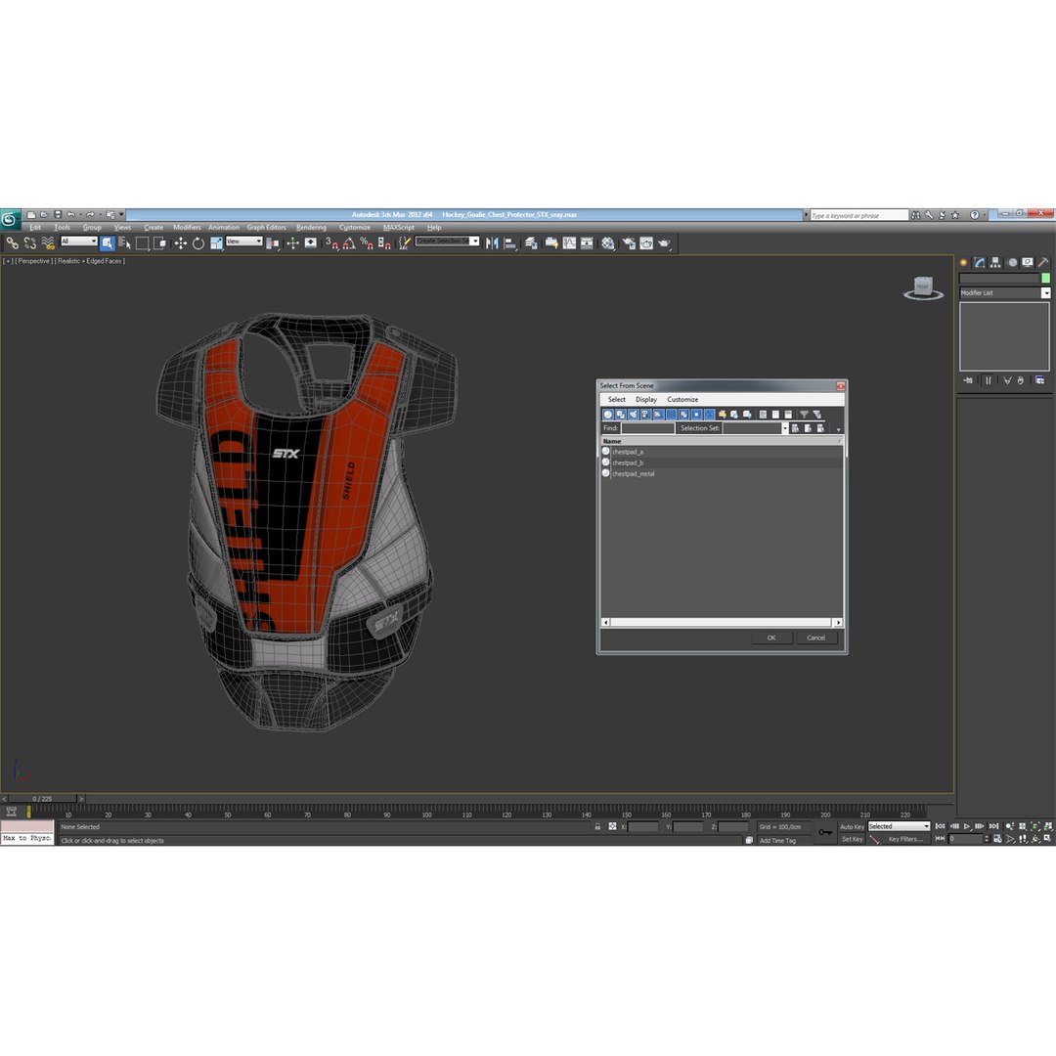Toggle Display Lights filter in Select From Scene

tap(634, 415)
